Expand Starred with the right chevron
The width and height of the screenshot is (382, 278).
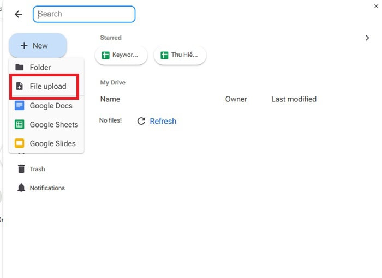pyautogui.click(x=367, y=38)
